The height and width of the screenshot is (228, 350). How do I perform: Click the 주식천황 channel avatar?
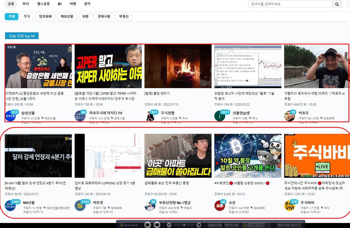(x=150, y=116)
